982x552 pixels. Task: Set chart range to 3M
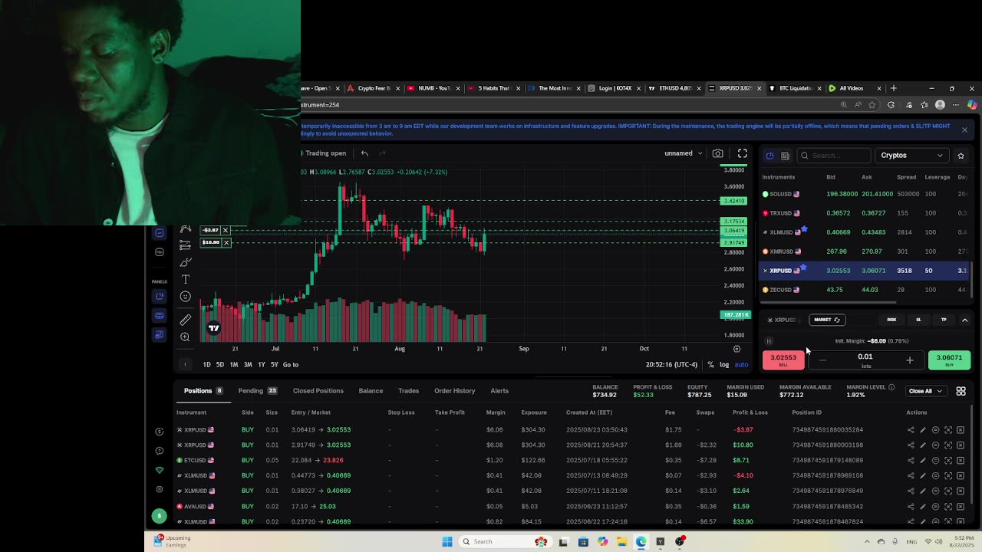point(248,365)
